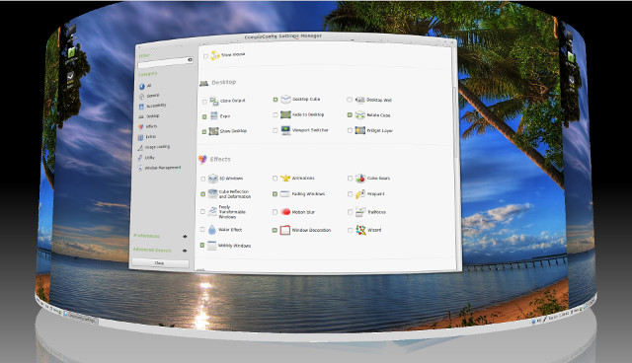Viewport: 632px width, 363px height.
Task: Disable the Rotate Cube checkbox
Action: 350,115
